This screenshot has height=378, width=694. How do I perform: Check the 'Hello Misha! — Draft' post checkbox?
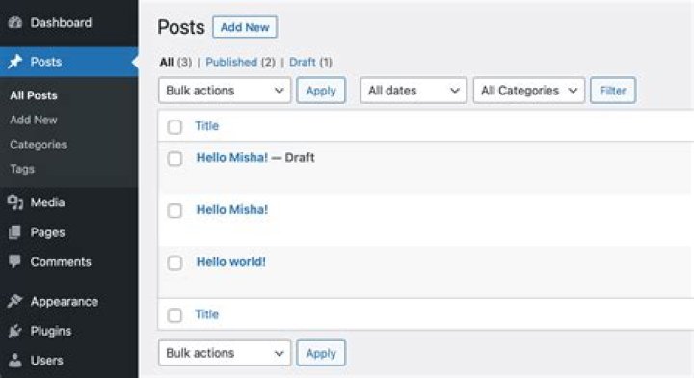pyautogui.click(x=174, y=158)
